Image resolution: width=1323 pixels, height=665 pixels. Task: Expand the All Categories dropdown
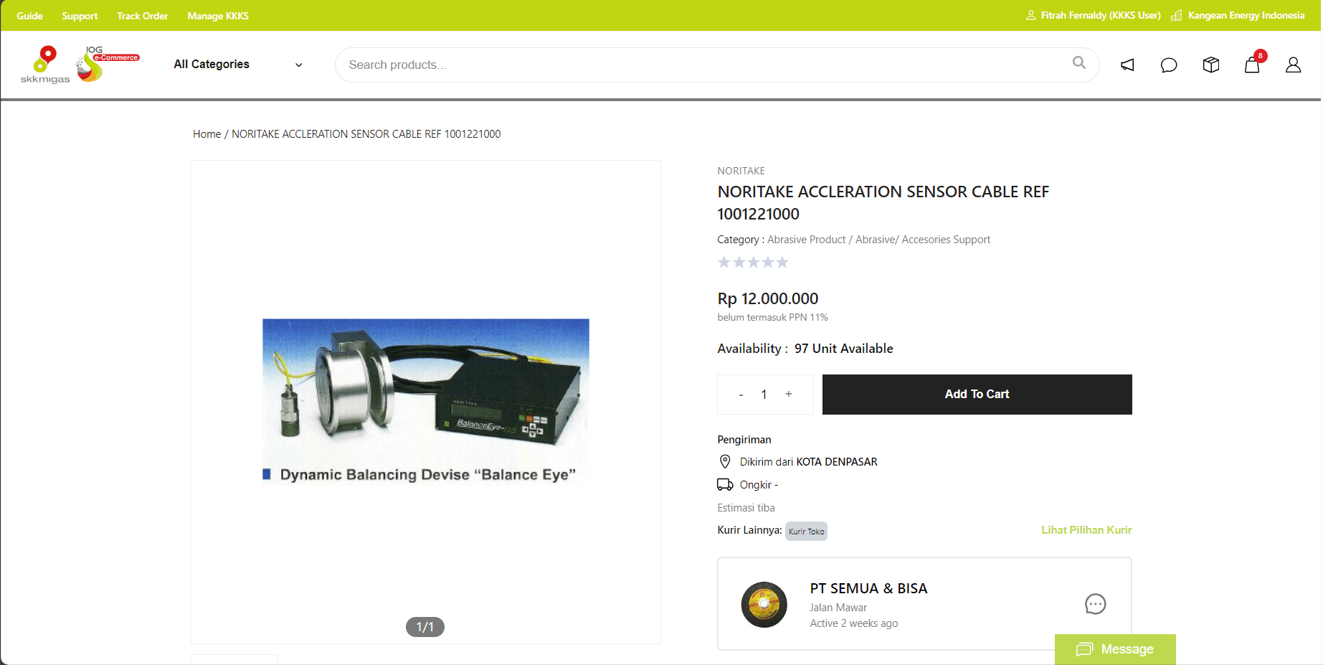(x=238, y=64)
